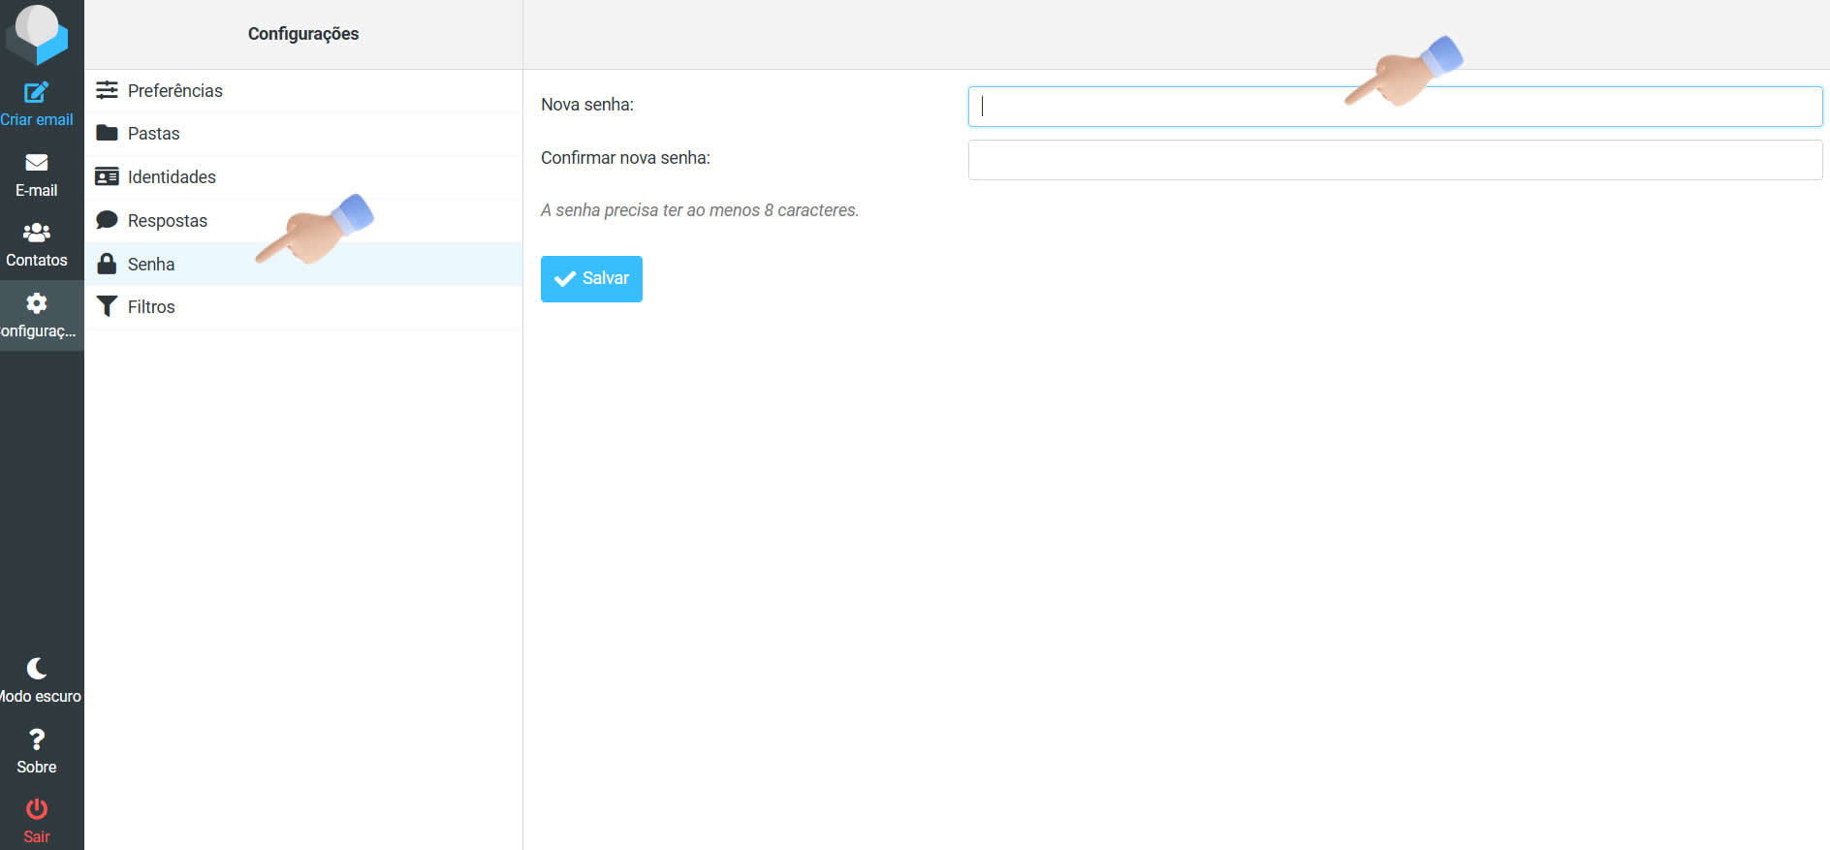Click the "Nova senha:" field label
Screen dimensions: 1830x850
point(587,105)
